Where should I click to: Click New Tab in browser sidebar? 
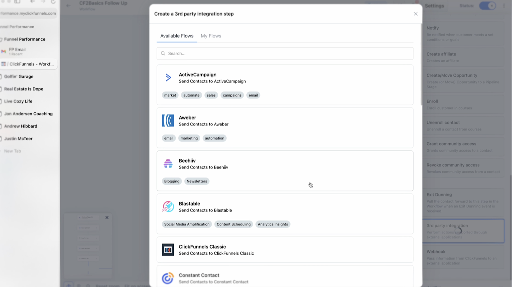point(12,151)
